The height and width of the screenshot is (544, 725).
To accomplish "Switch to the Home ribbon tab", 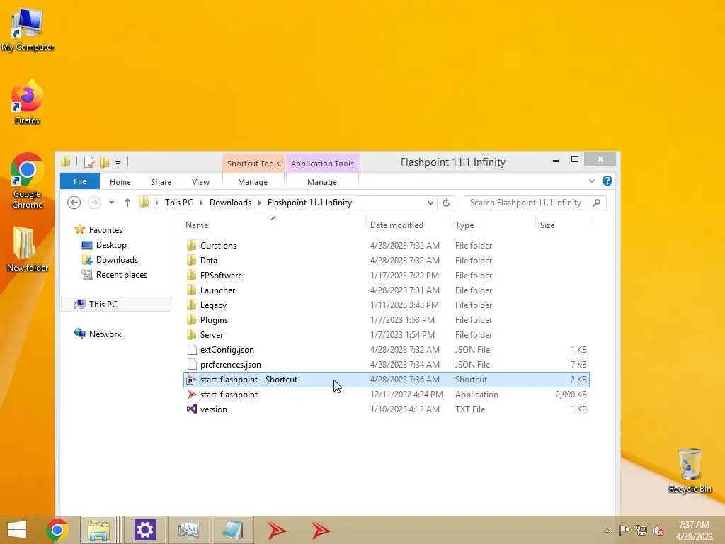I will [x=120, y=182].
